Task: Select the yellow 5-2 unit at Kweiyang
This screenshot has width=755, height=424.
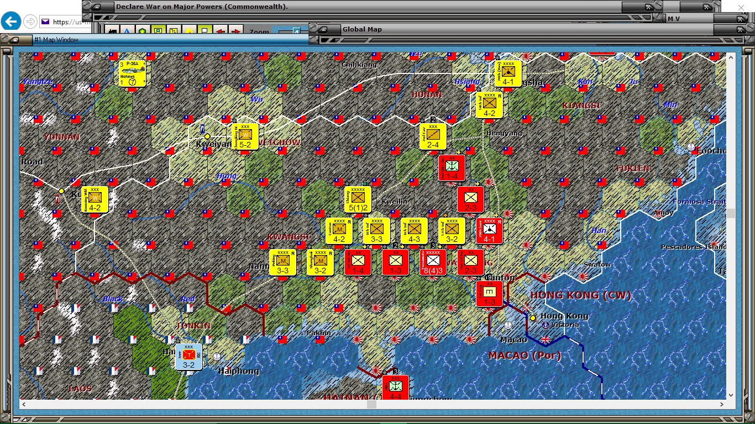Action: pos(245,136)
